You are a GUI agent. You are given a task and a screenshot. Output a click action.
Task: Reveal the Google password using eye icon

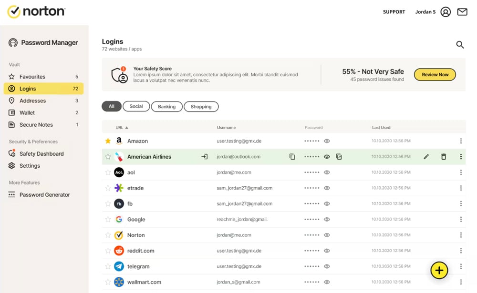[x=327, y=220]
